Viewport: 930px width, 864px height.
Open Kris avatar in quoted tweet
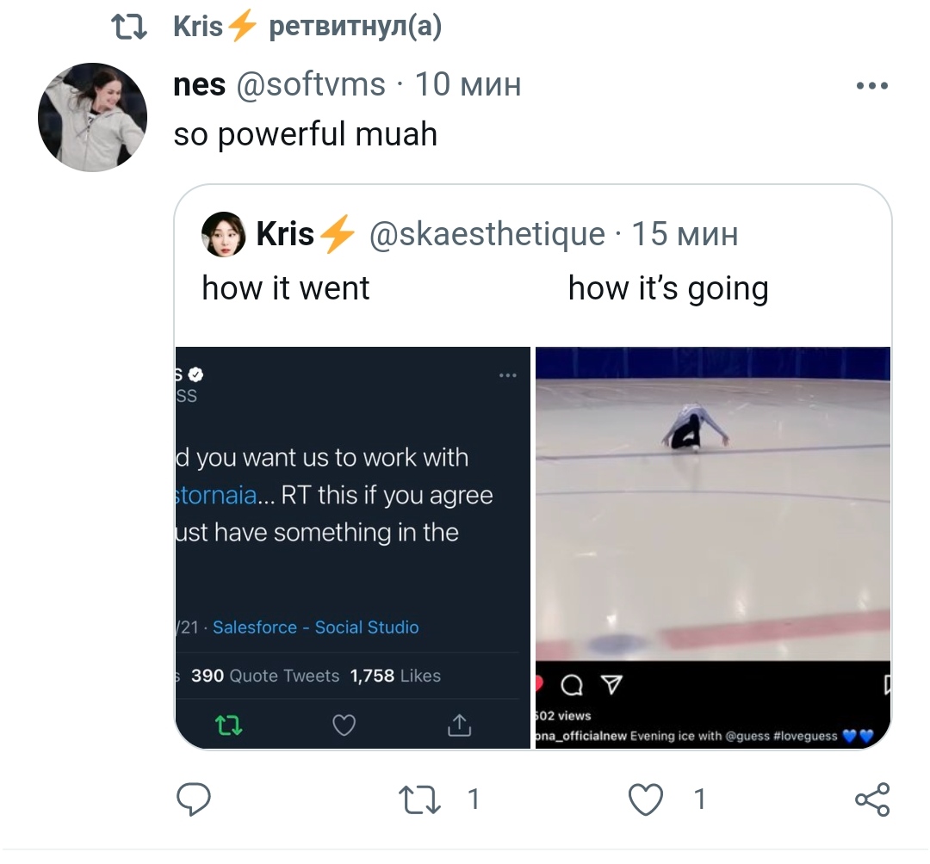click(x=224, y=234)
